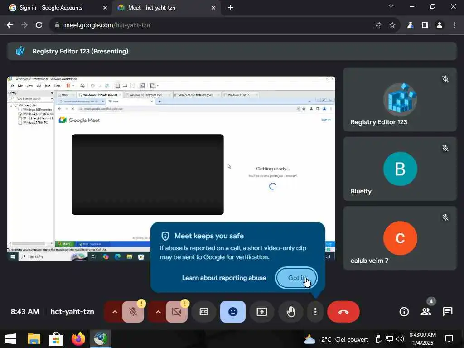
Task: Open the Chrome labs flask icon
Action: [x=410, y=25]
